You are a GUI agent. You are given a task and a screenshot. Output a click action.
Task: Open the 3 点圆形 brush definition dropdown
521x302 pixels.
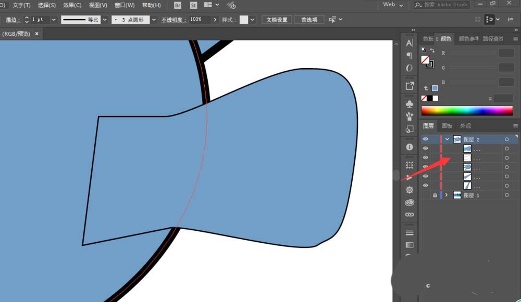[154, 20]
